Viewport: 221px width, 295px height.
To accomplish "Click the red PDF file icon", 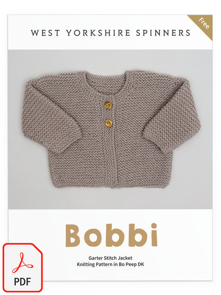I will coord(22,267).
